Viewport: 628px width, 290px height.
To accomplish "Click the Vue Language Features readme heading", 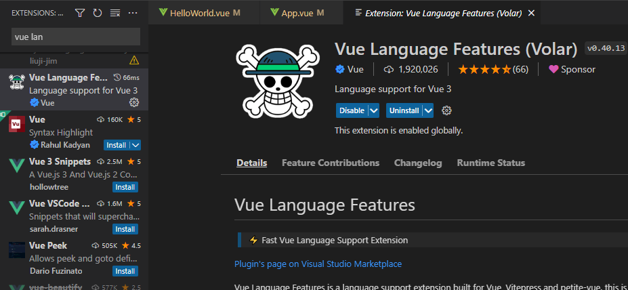I will 325,205.
